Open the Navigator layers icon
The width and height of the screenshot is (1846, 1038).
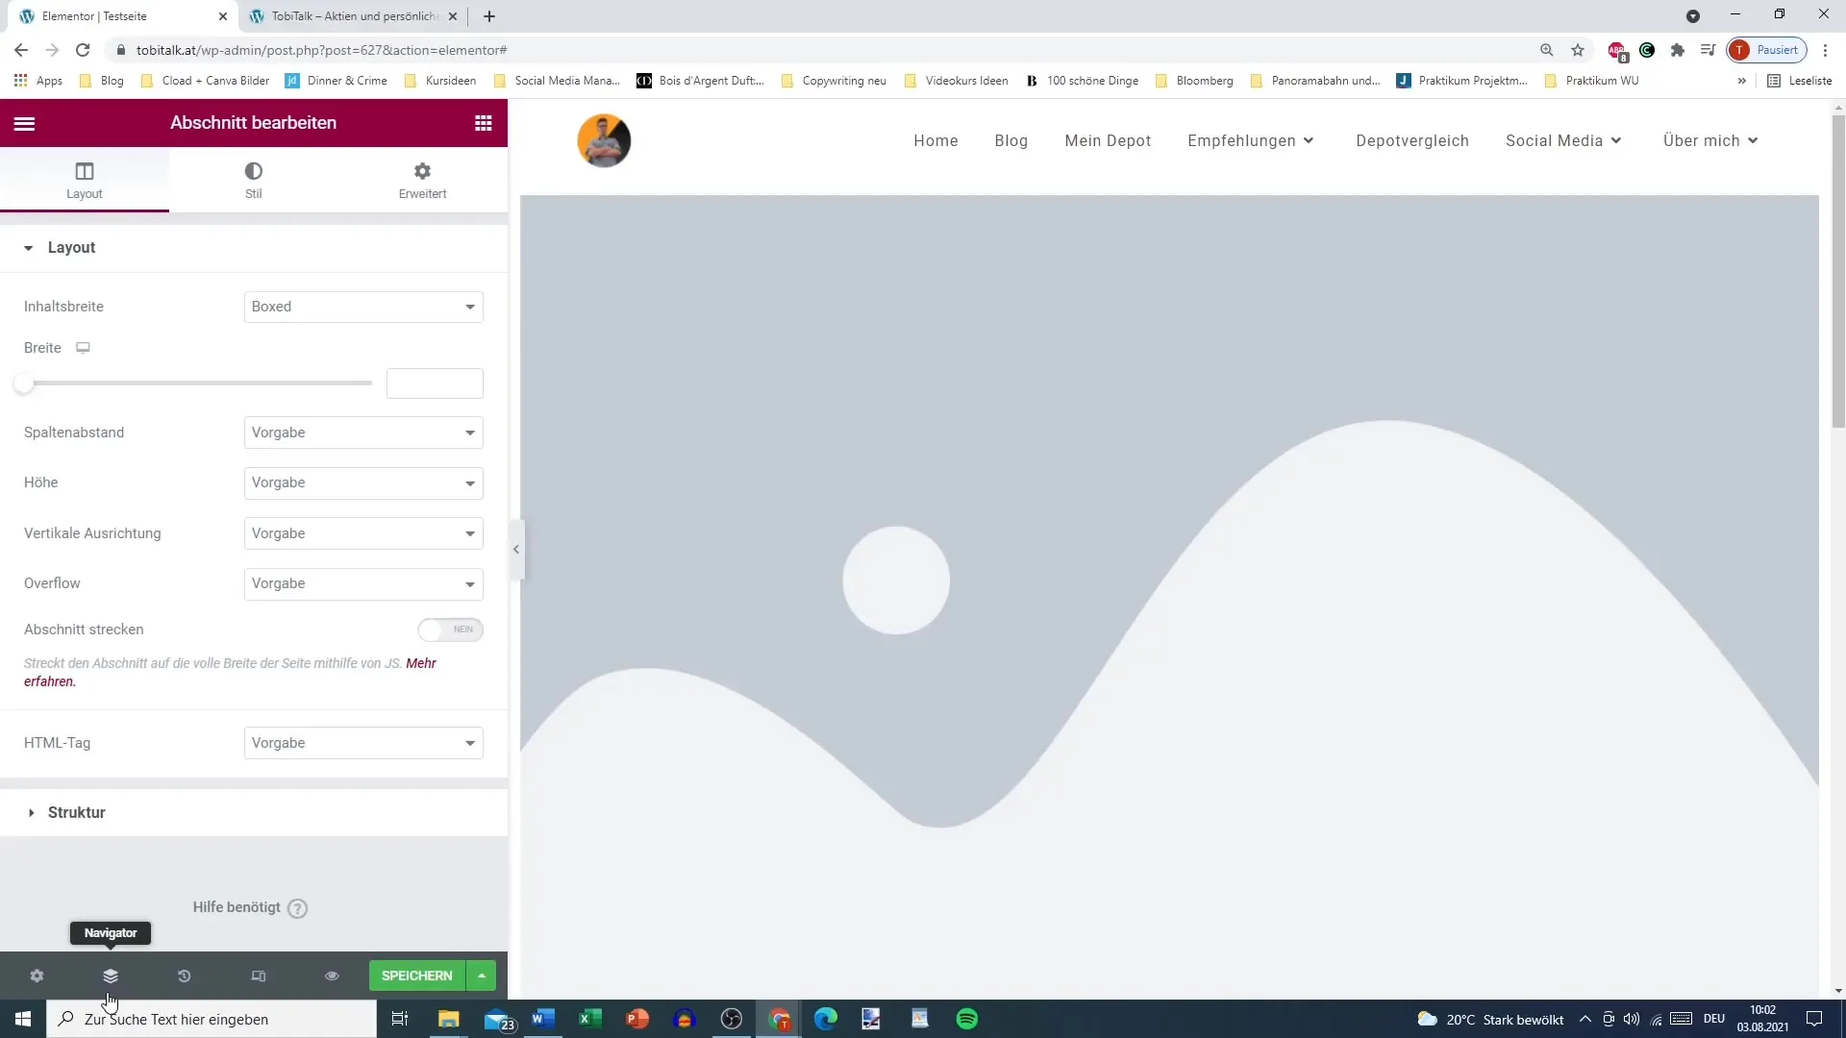pyautogui.click(x=111, y=976)
